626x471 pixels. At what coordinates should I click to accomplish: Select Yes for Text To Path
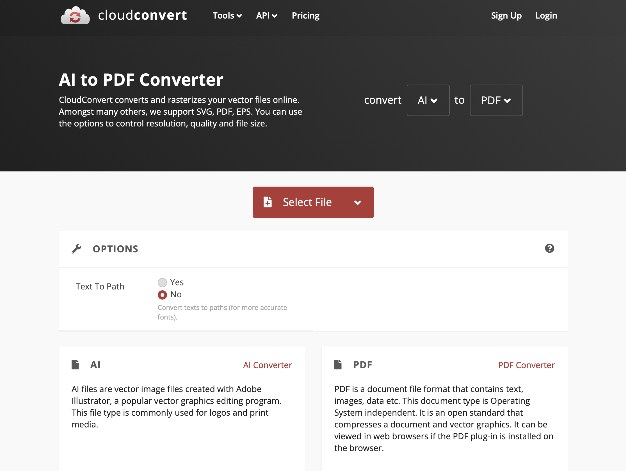162,282
